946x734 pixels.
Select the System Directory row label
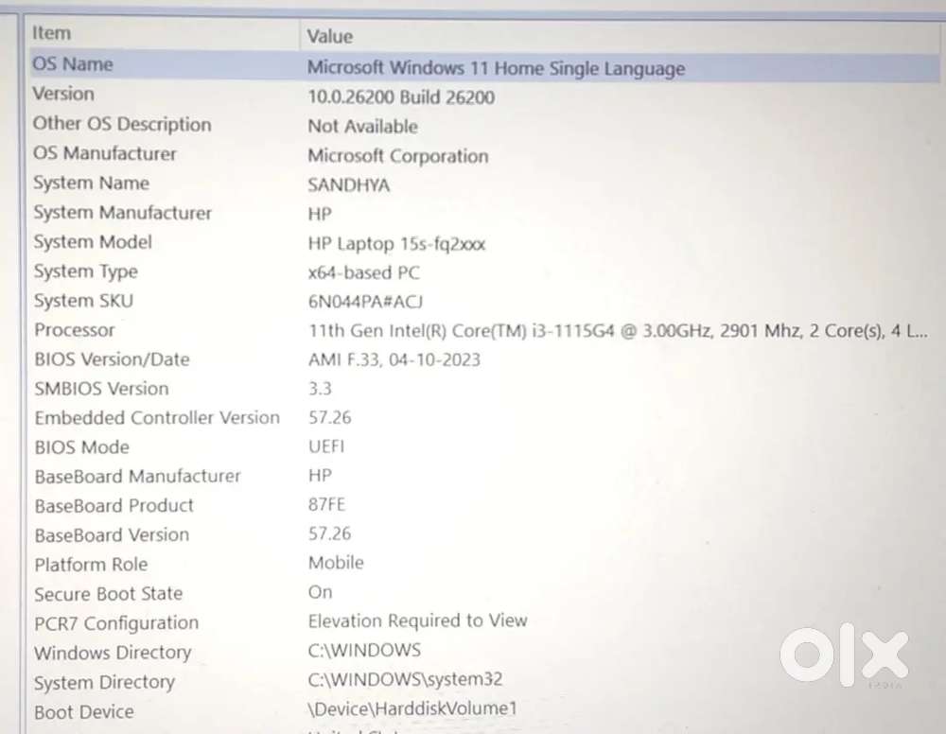pos(104,682)
